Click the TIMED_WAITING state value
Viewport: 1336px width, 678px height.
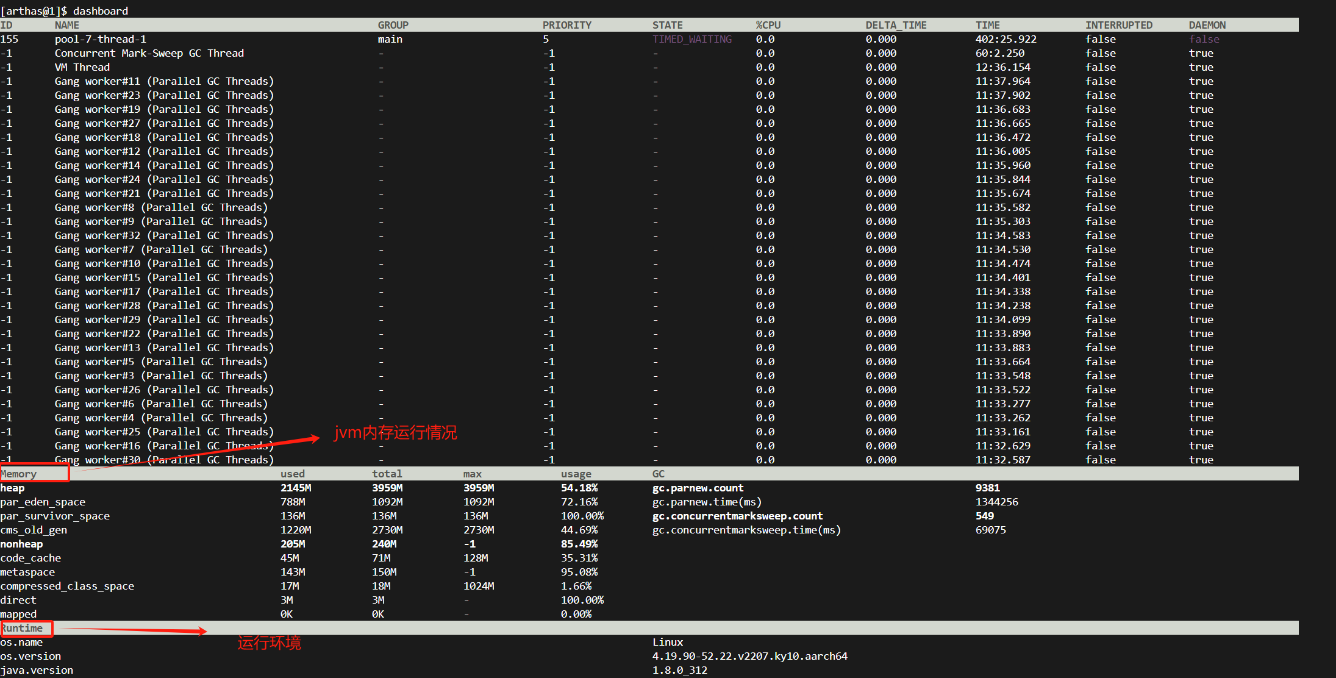coord(692,39)
